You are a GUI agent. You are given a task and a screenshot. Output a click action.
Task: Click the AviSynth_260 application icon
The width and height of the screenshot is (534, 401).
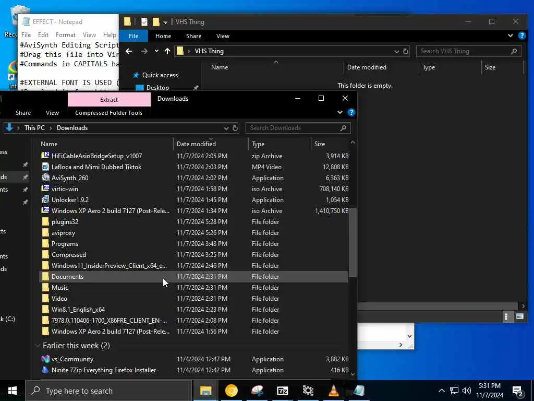point(45,178)
